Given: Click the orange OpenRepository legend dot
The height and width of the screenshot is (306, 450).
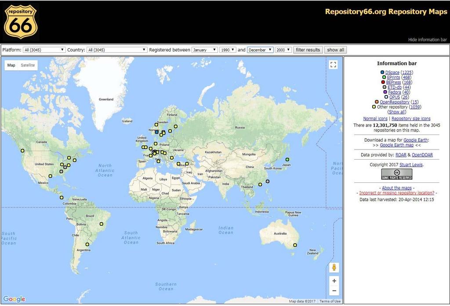Looking at the screenshot, I should click(377, 102).
